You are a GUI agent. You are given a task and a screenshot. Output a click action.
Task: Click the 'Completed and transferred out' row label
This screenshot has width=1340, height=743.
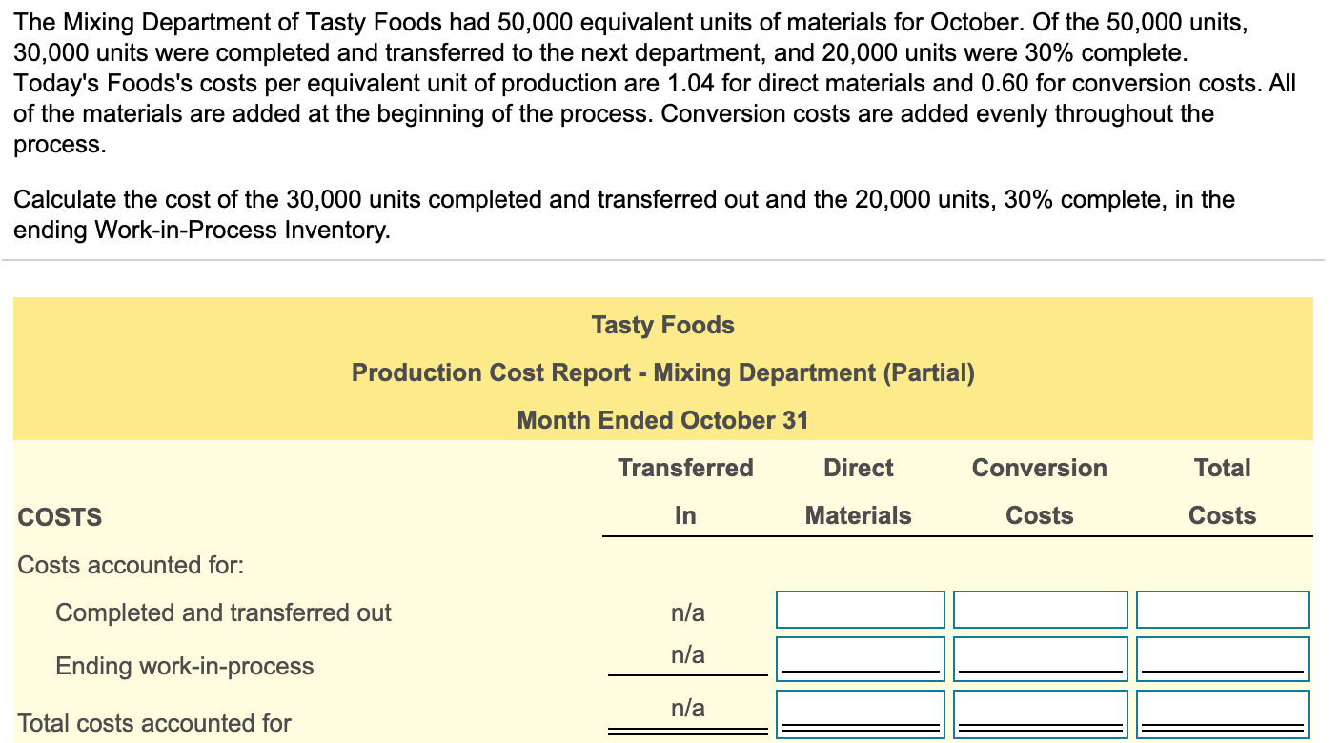(223, 612)
